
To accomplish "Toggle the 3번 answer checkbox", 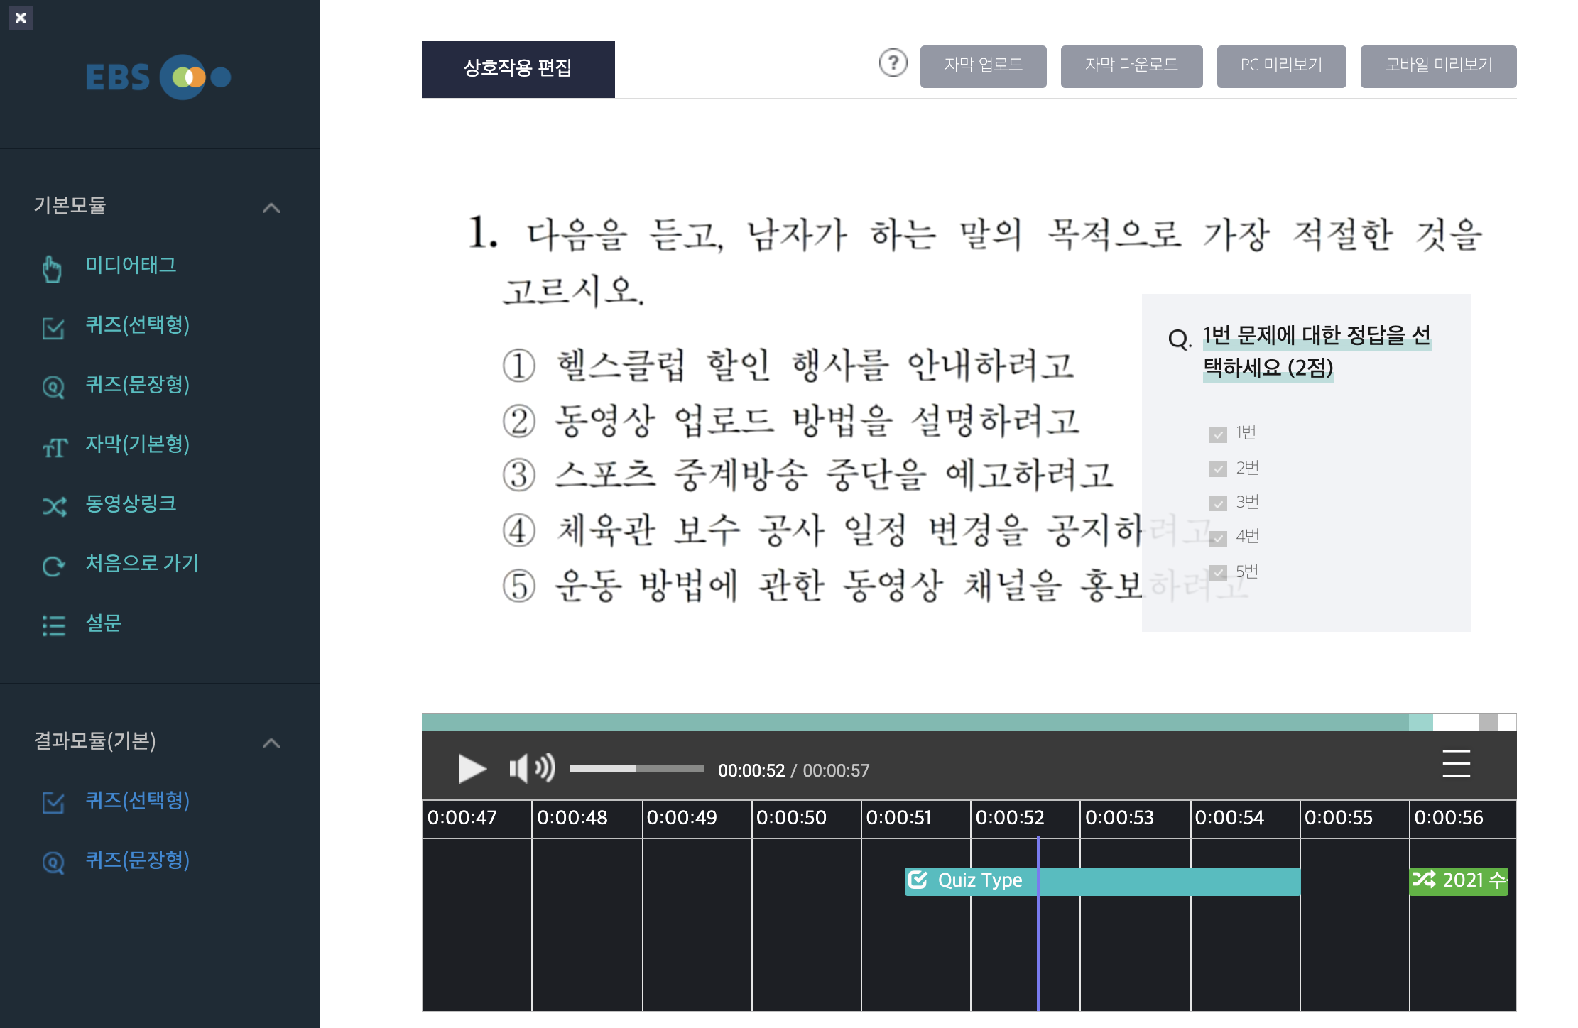I will tap(1217, 503).
